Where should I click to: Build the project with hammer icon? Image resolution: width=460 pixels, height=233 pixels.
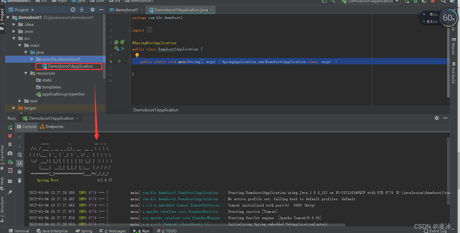pyautogui.click(x=332, y=2)
